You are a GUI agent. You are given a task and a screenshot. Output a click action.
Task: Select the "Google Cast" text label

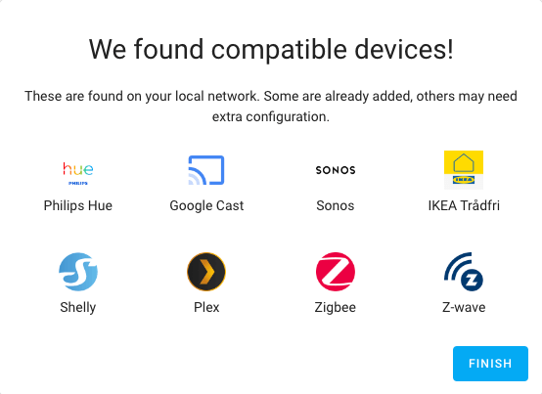tap(206, 206)
